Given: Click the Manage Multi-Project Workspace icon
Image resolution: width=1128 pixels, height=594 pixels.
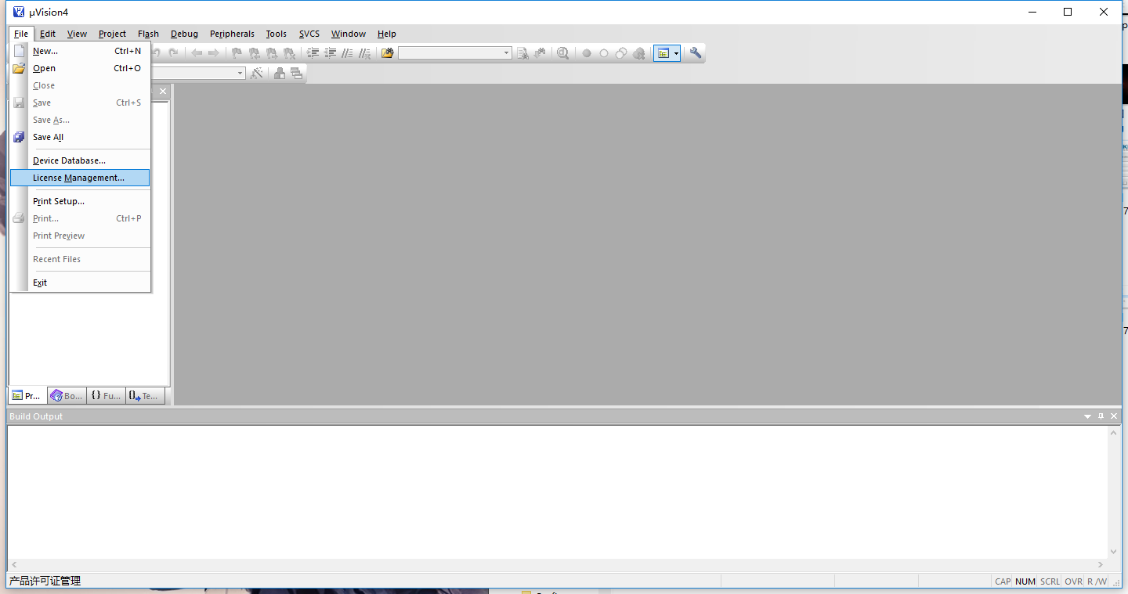Looking at the screenshot, I should (296, 73).
